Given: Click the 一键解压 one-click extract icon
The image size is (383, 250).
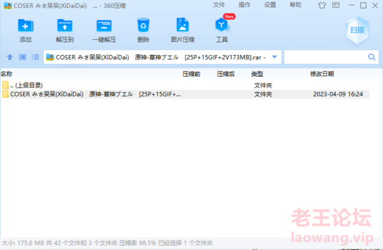Looking at the screenshot, I should [x=104, y=26].
